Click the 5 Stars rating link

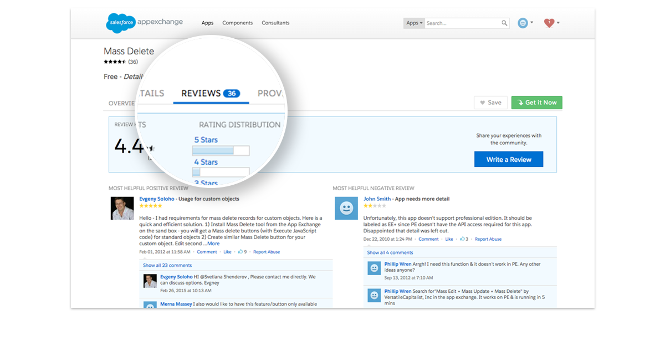pos(206,140)
